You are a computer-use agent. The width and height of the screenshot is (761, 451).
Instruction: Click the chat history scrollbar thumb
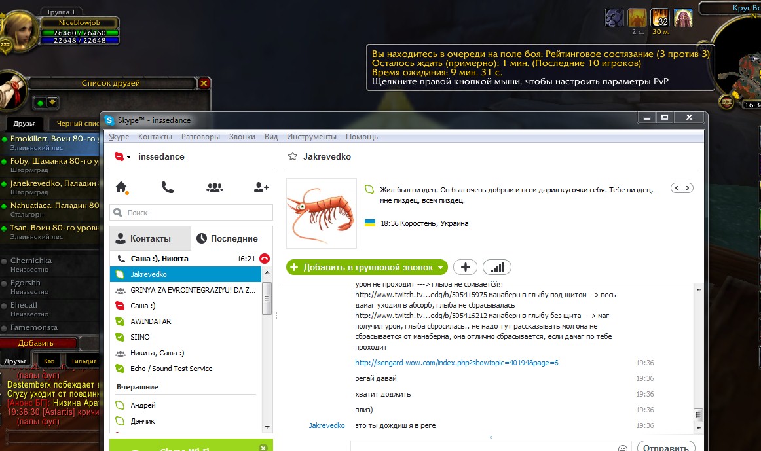pos(698,415)
